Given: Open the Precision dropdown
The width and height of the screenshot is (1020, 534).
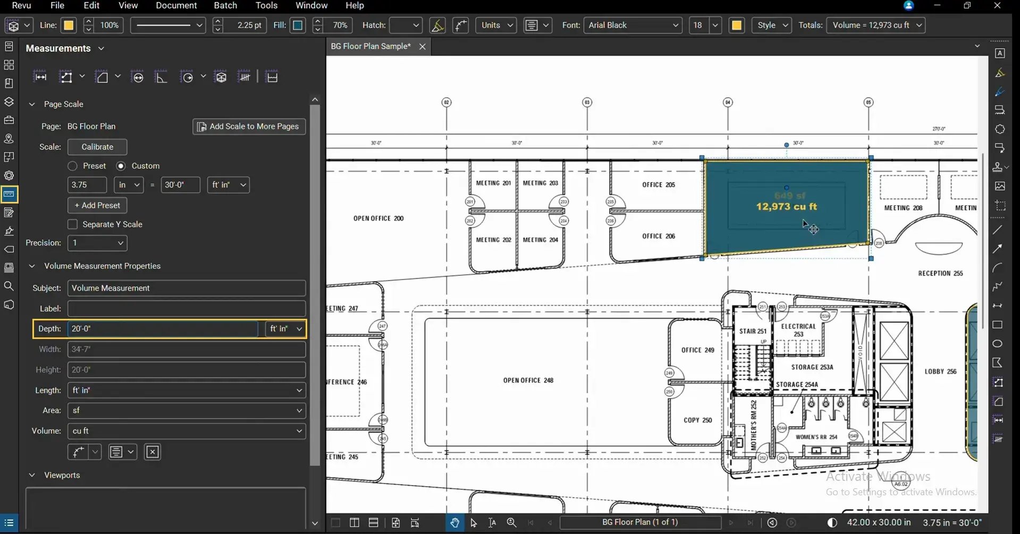Looking at the screenshot, I should point(97,243).
